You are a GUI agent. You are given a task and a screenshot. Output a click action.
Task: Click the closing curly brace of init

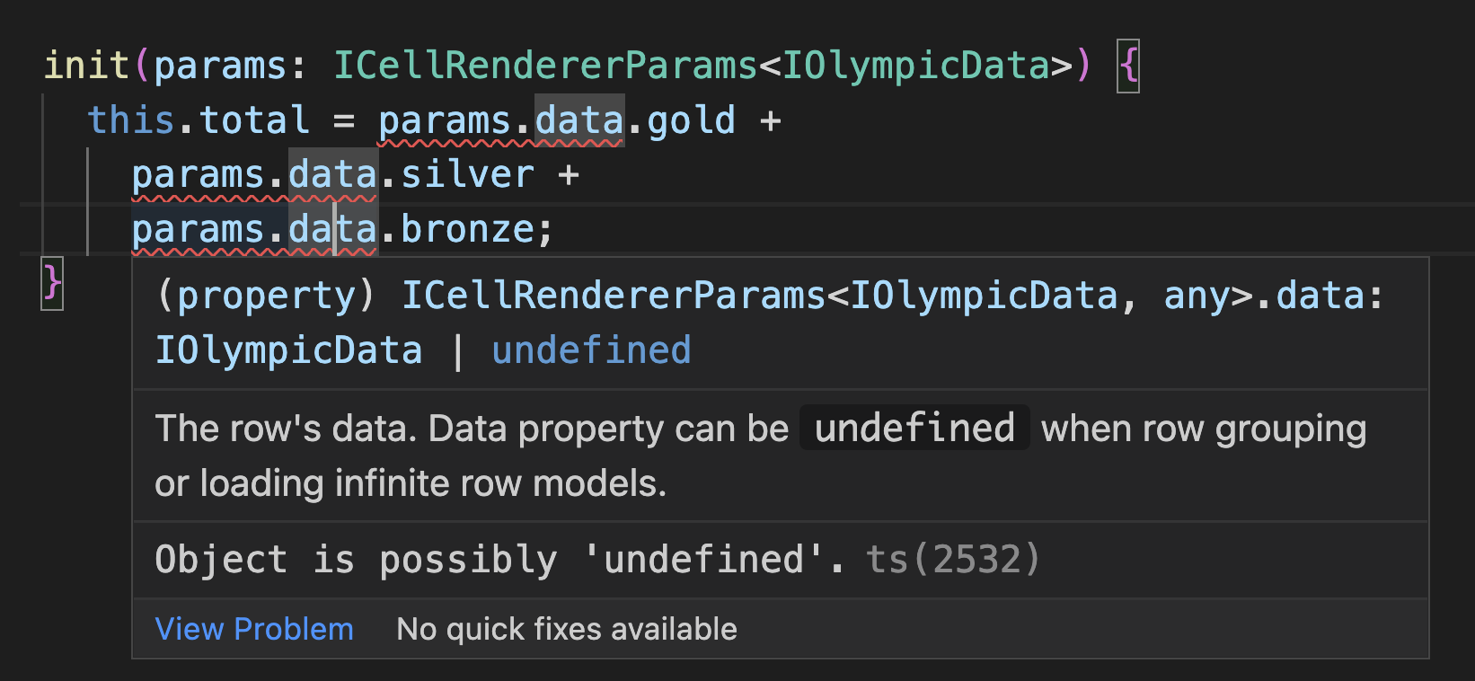[52, 284]
